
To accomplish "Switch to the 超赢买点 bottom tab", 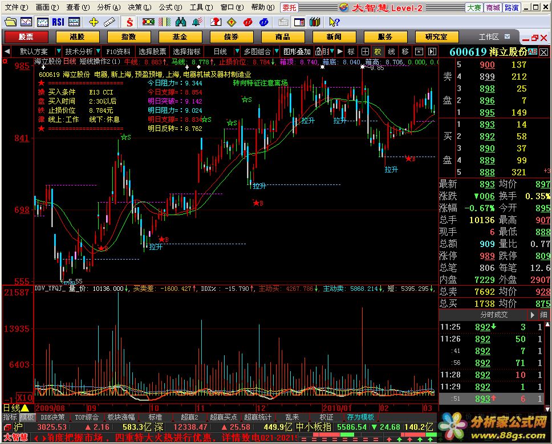I will pos(224,417).
